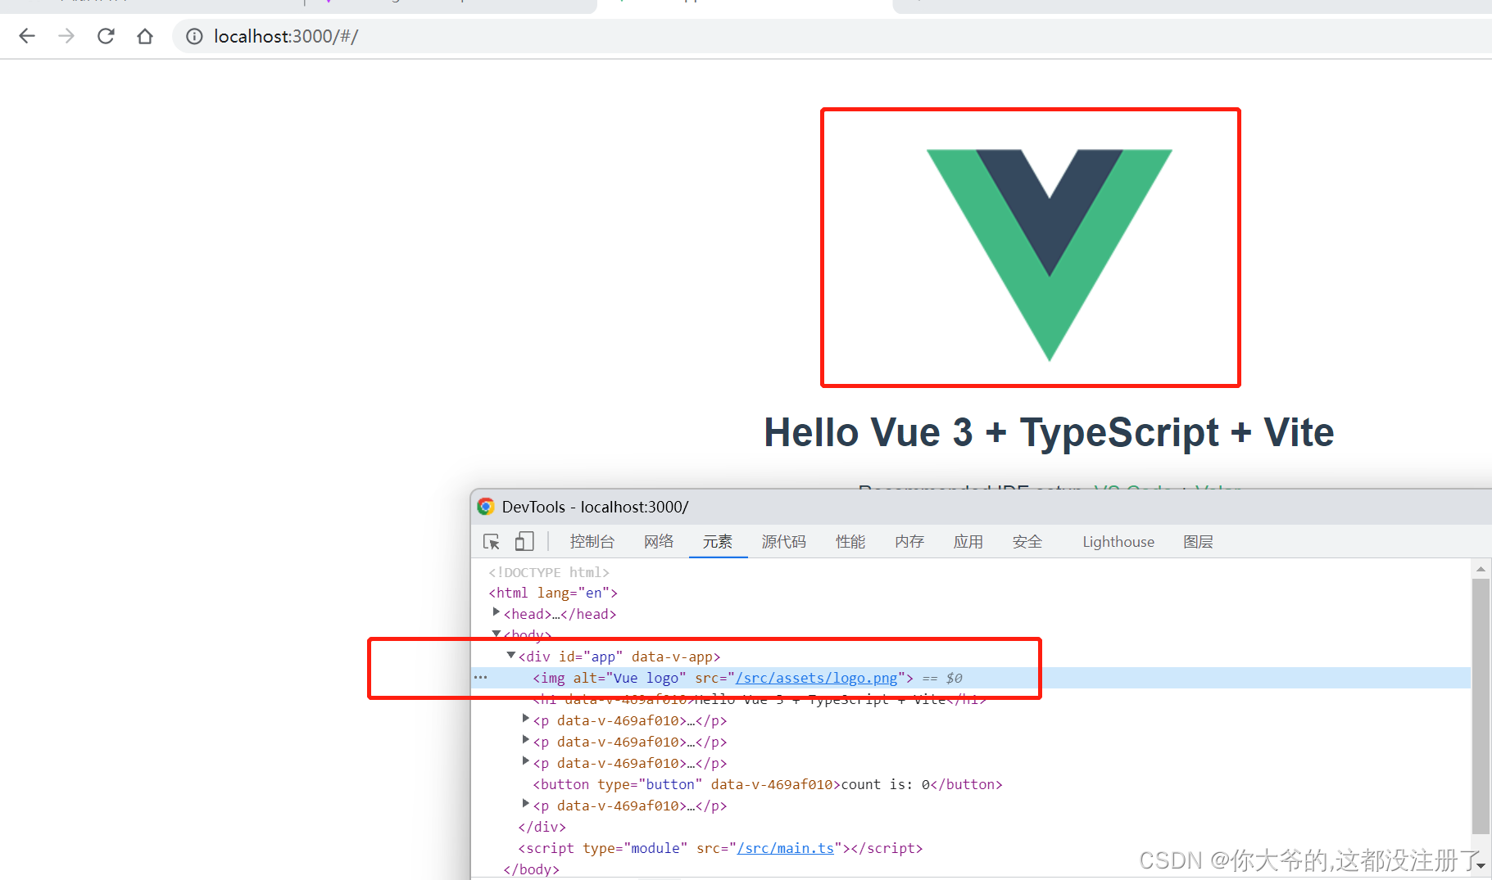Switch to the 控制台 tab

(592, 542)
